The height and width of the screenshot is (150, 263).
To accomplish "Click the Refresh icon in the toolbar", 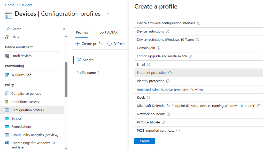I will point(110,44).
